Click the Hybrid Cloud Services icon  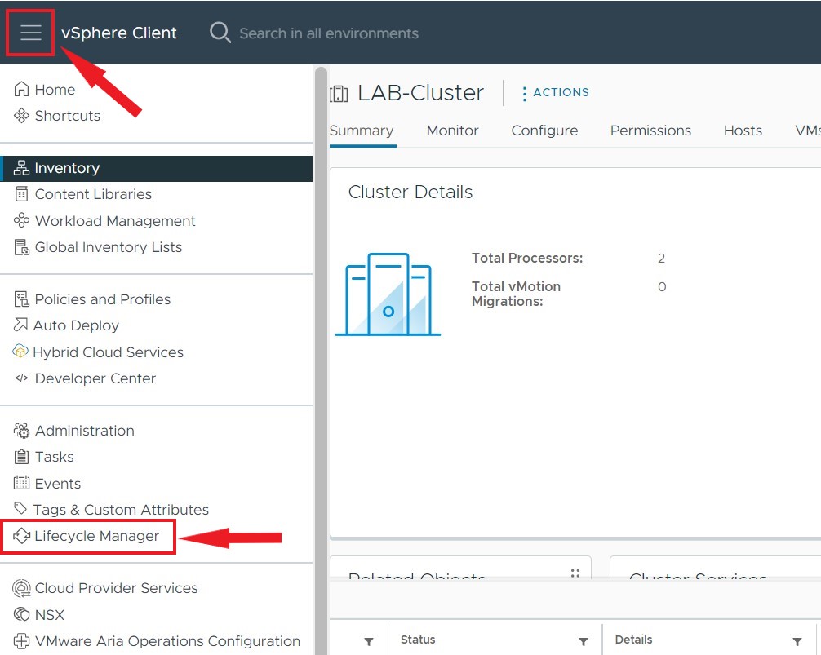20,352
